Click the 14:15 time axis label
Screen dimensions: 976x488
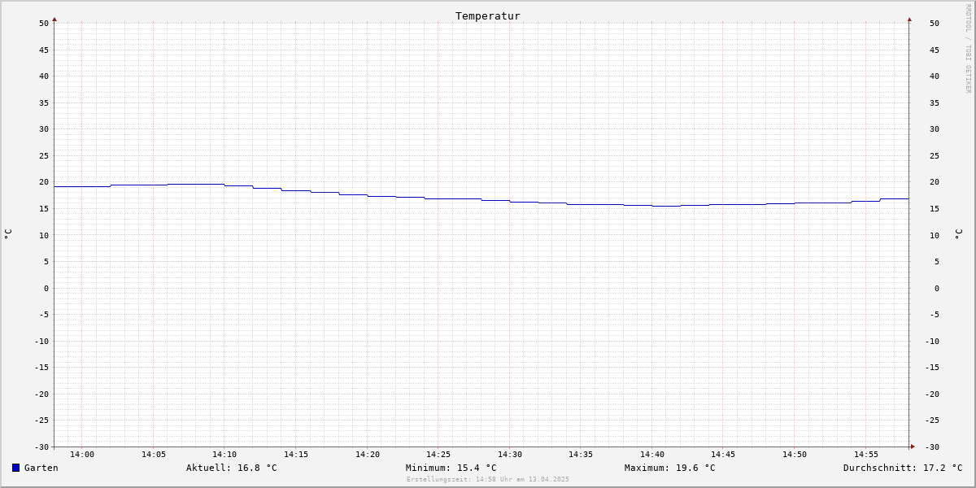click(x=296, y=455)
